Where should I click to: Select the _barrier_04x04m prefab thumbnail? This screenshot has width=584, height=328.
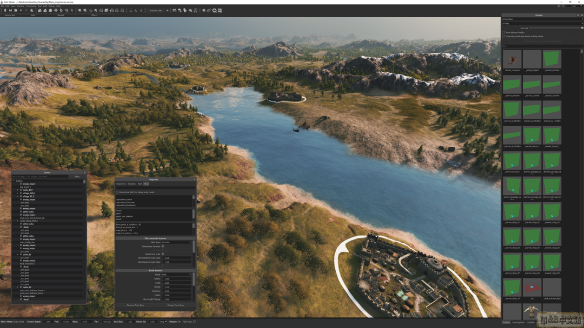click(552, 59)
